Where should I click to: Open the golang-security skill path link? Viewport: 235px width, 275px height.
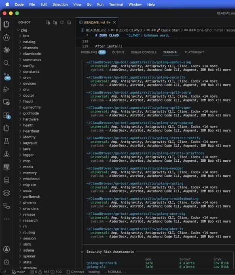(x=136, y=77)
